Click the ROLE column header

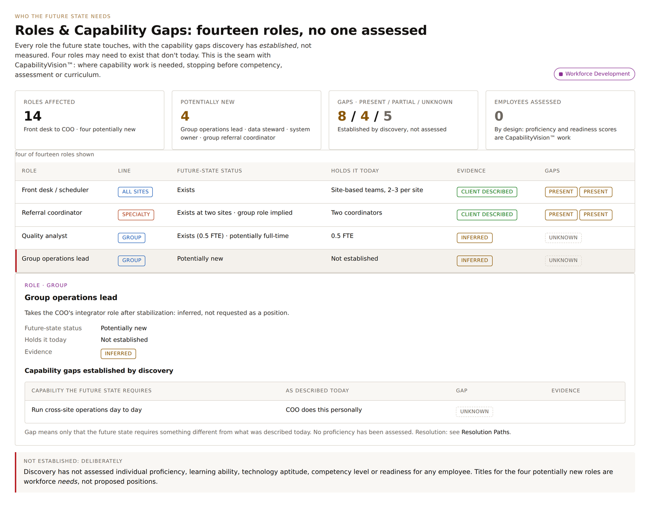point(29,171)
